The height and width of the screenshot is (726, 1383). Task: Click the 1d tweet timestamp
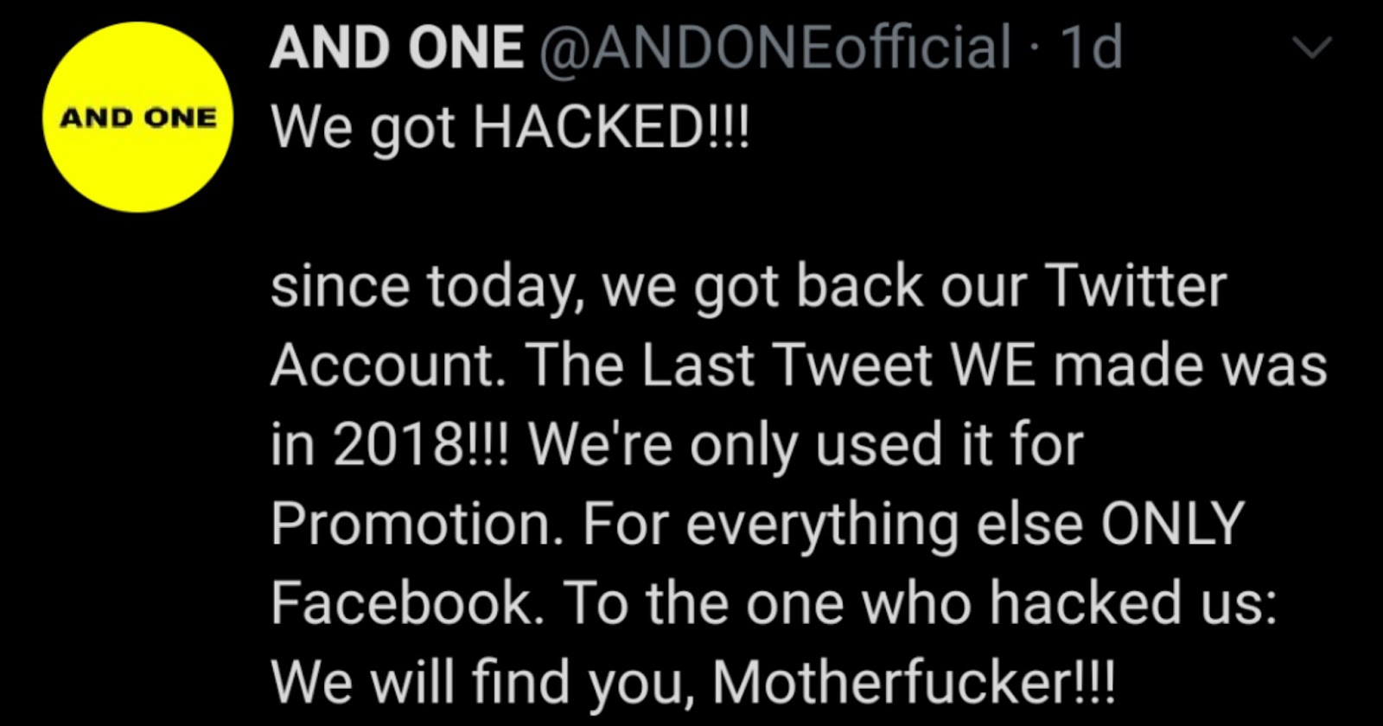click(x=1091, y=47)
